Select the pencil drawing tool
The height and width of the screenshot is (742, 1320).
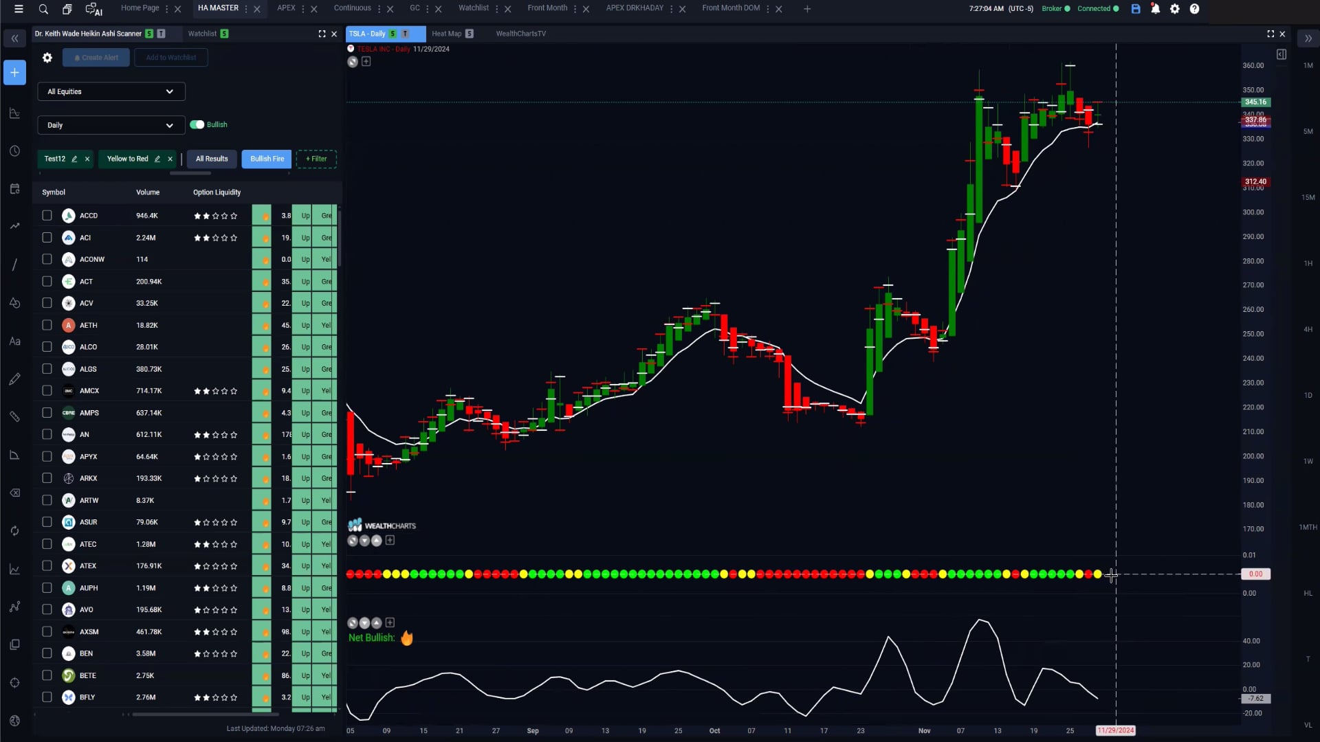(14, 379)
